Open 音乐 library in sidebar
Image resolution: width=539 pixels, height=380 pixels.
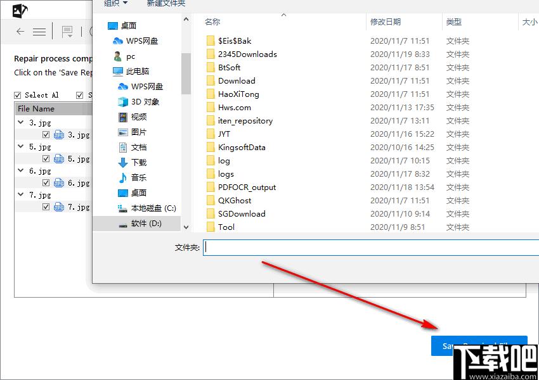tap(133, 177)
